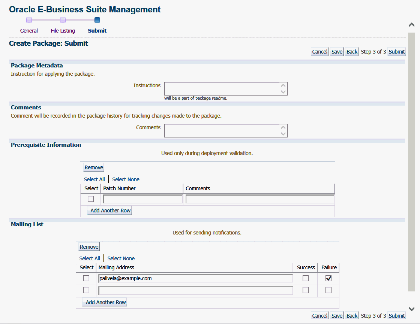The width and height of the screenshot is (420, 324).
Task: Click the General train step icon
Action: tap(29, 20)
